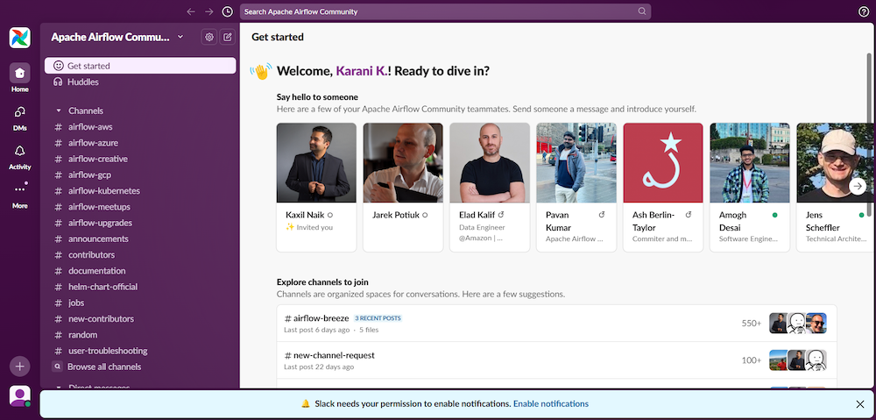Click the Apache Airflow workspace logo
The image size is (876, 420).
pos(19,38)
